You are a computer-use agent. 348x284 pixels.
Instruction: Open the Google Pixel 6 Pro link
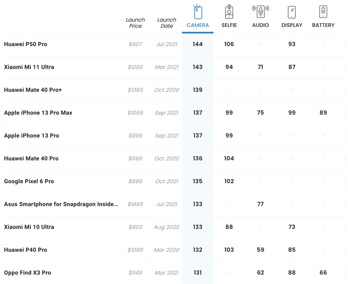coord(29,181)
